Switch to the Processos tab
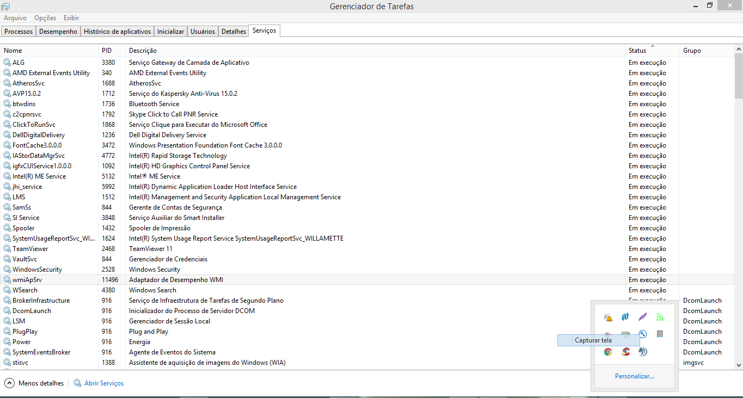The image size is (743, 398). 19,32
